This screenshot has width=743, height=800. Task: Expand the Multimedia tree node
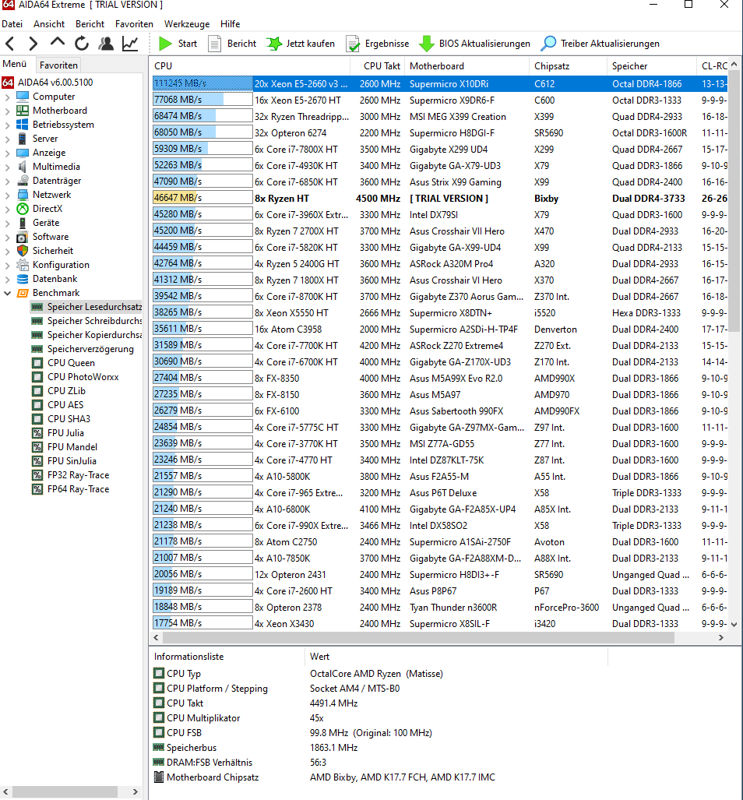coord(7,167)
